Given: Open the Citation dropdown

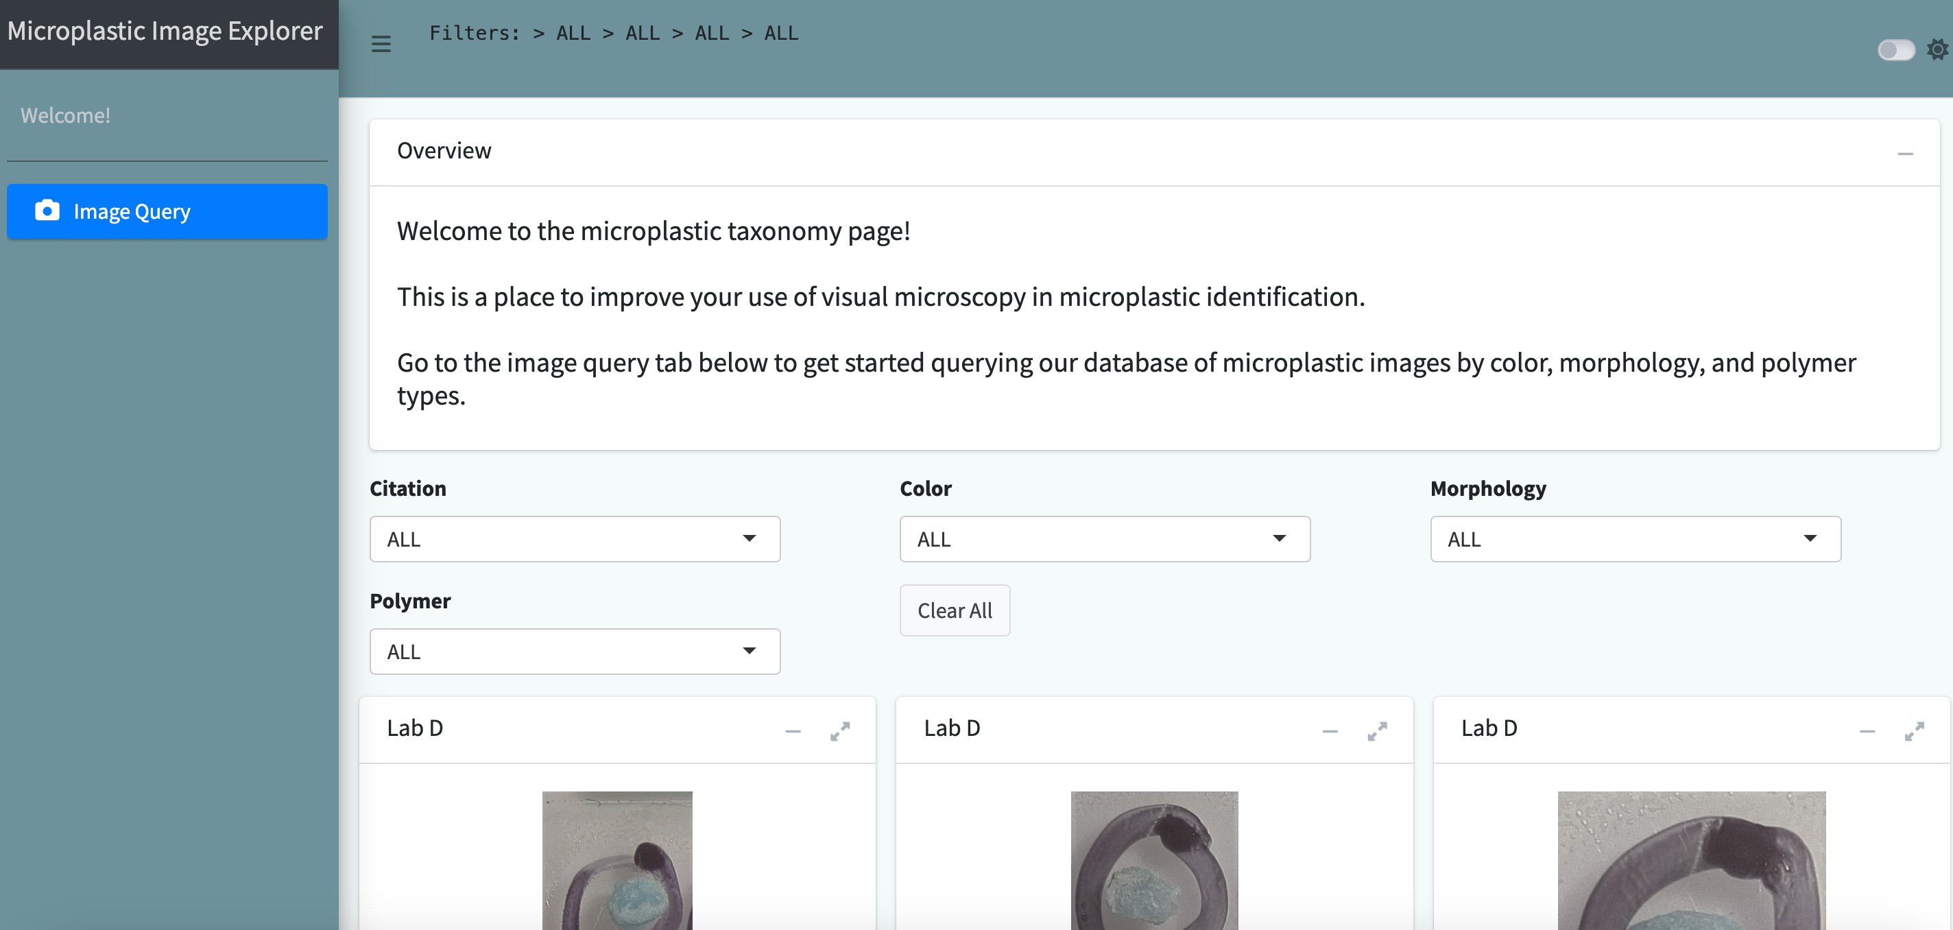Looking at the screenshot, I should click(x=575, y=539).
